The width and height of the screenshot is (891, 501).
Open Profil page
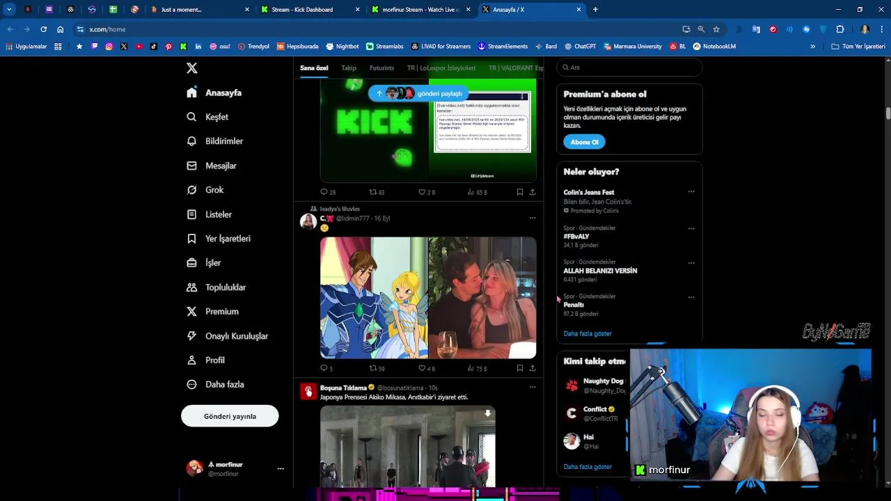(x=205, y=360)
